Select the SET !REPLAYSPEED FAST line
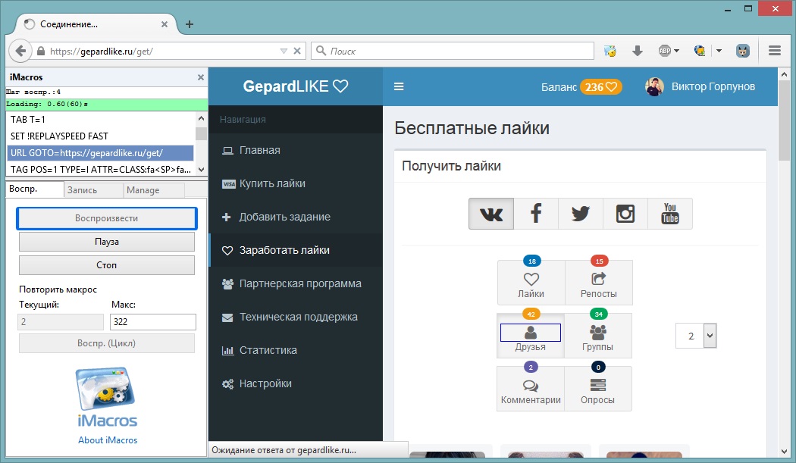Viewport: 796px width, 463px height. coord(101,136)
